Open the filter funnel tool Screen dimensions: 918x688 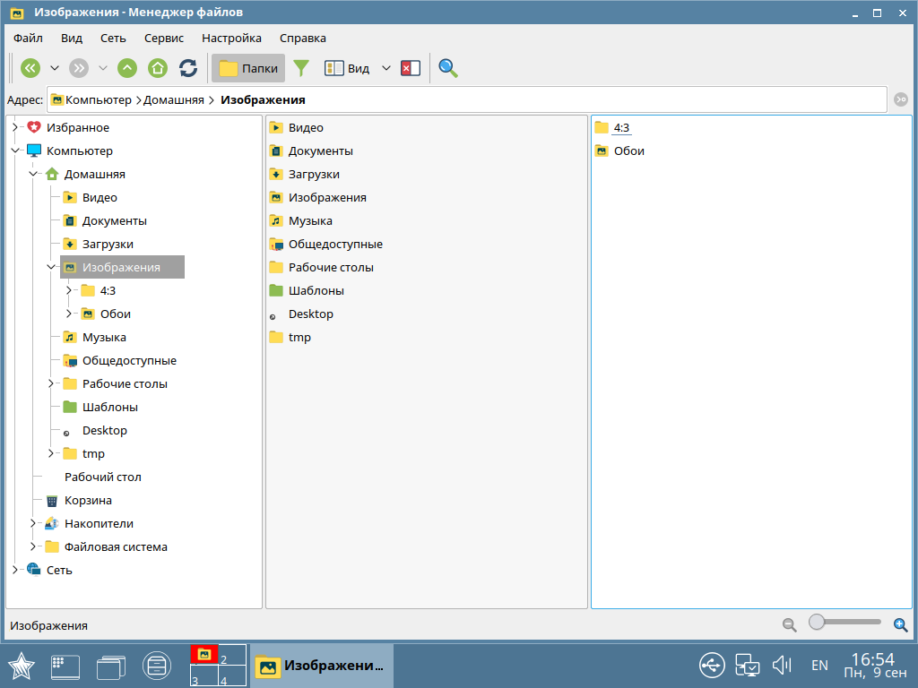point(301,68)
